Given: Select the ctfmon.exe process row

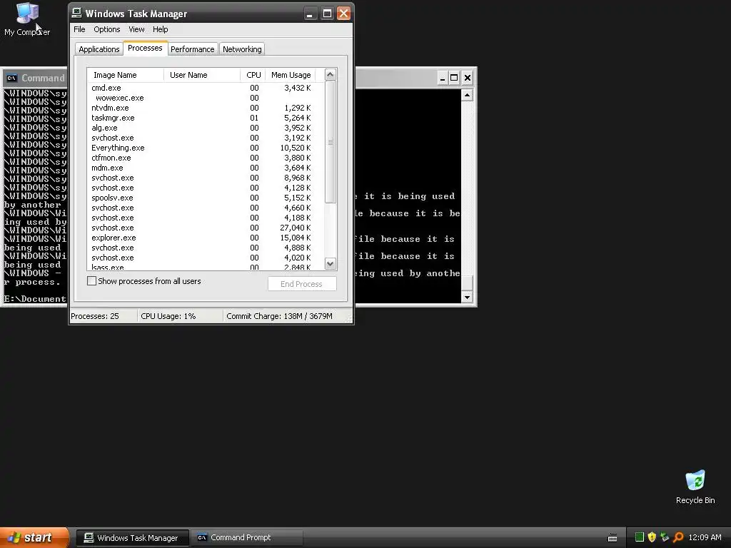Looking at the screenshot, I should point(205,158).
